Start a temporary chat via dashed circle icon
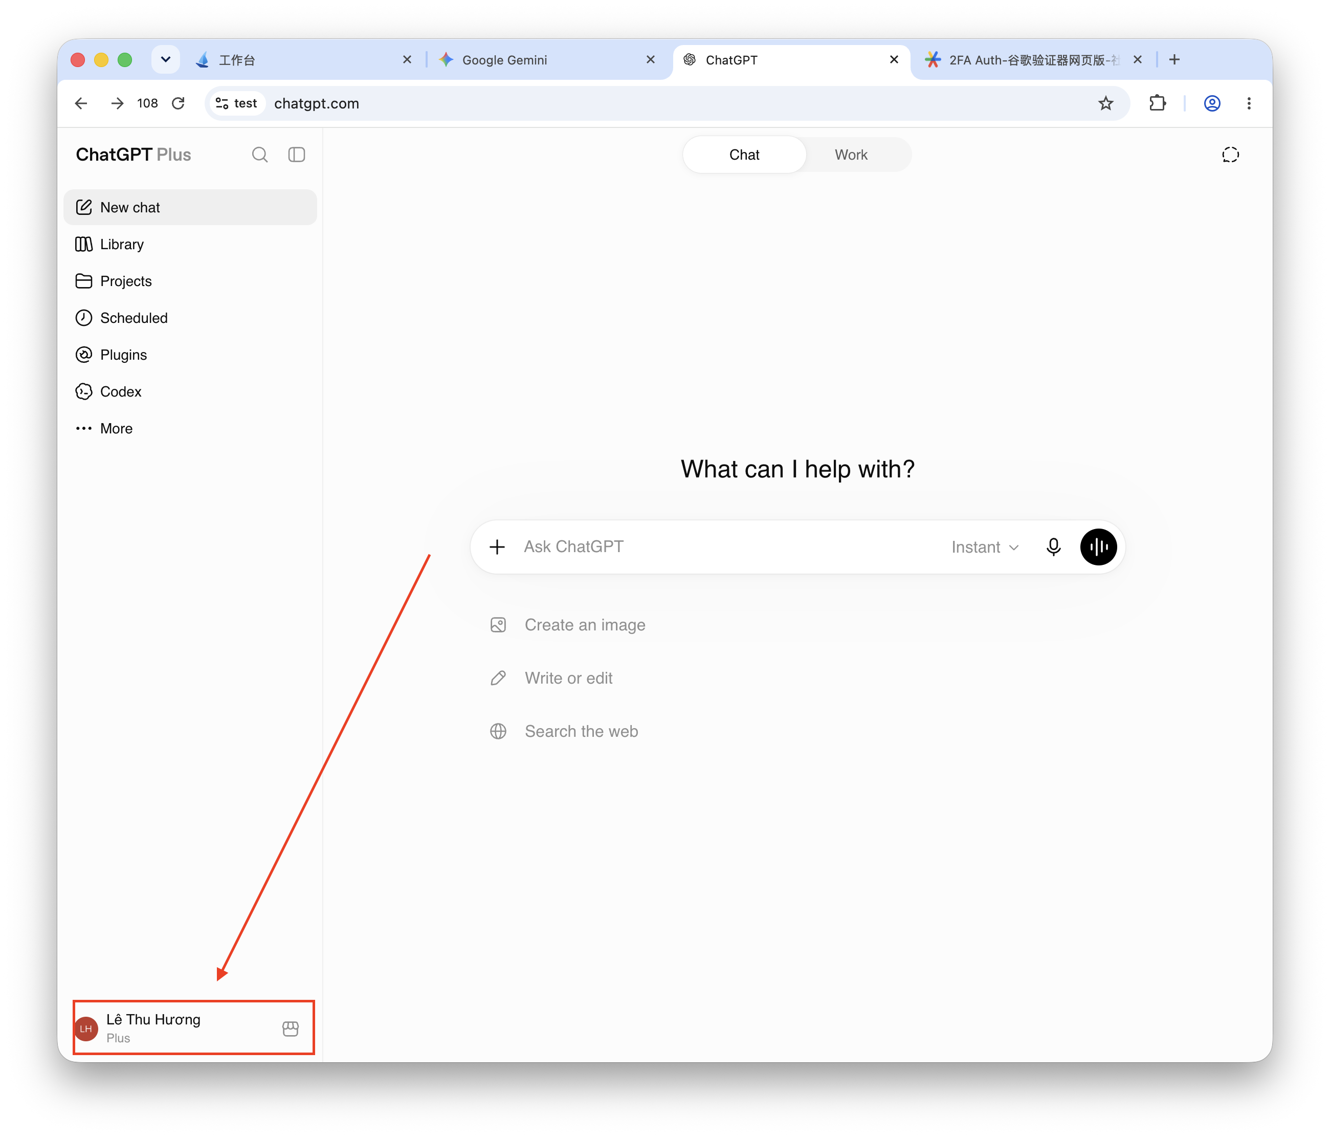Viewport: 1330px width, 1138px height. pos(1230,155)
